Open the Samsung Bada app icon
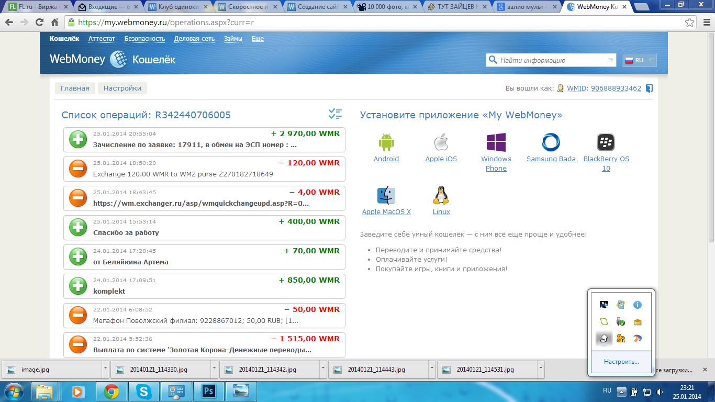715x402 pixels. pyautogui.click(x=551, y=142)
